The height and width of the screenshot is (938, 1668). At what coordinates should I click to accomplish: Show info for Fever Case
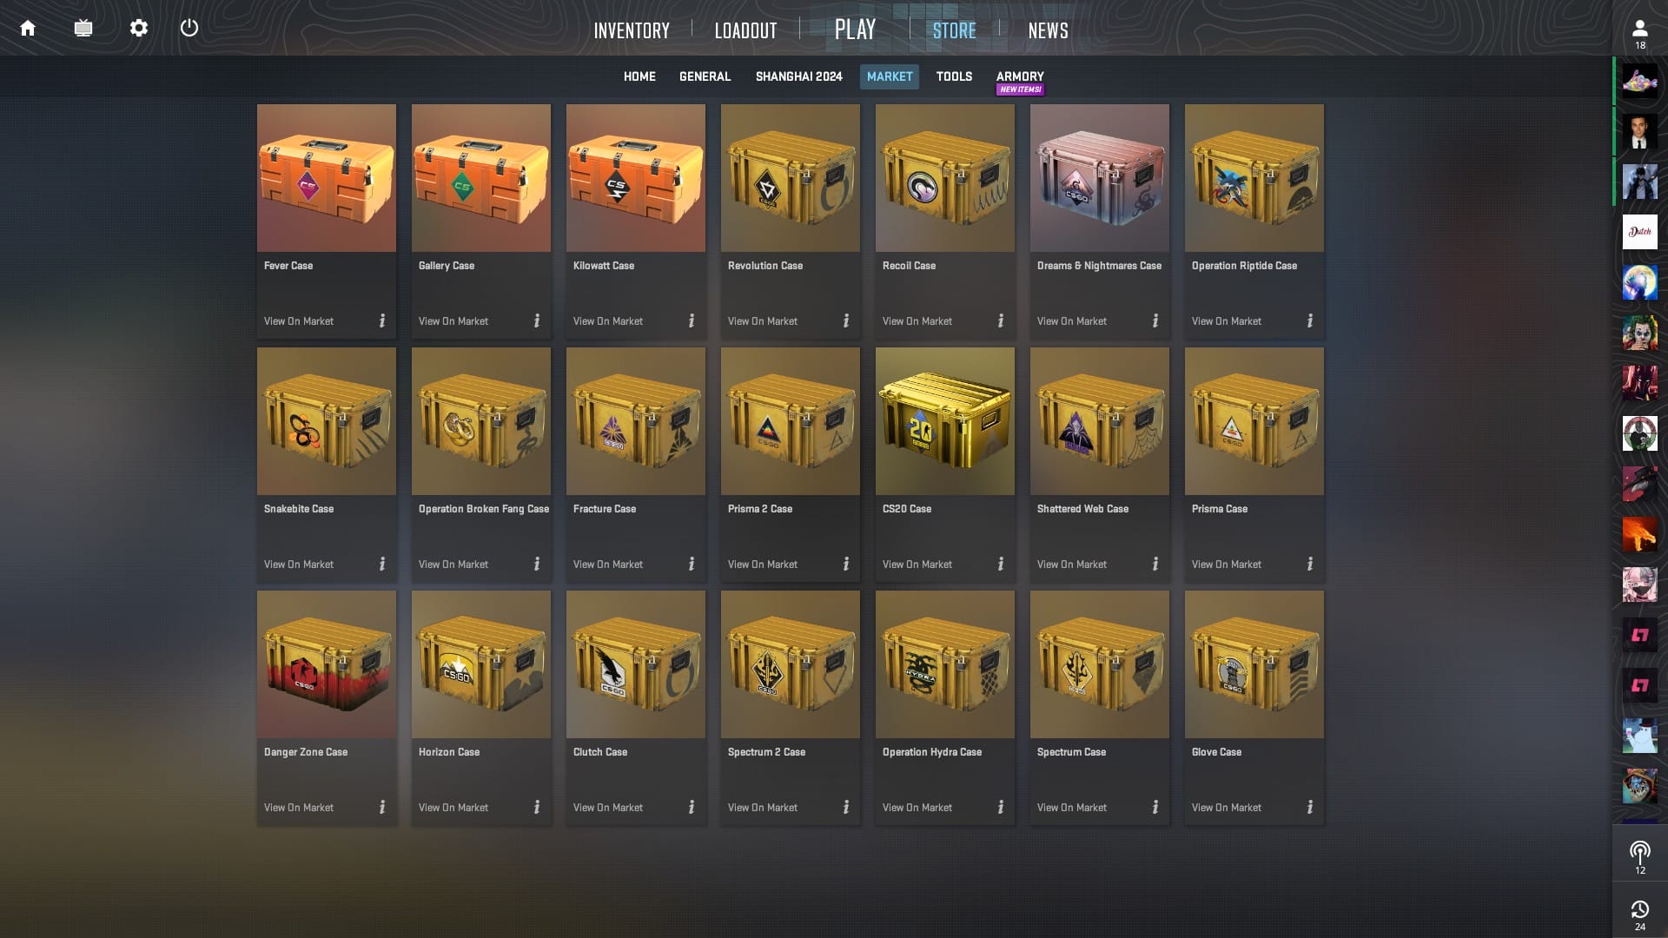tap(382, 321)
